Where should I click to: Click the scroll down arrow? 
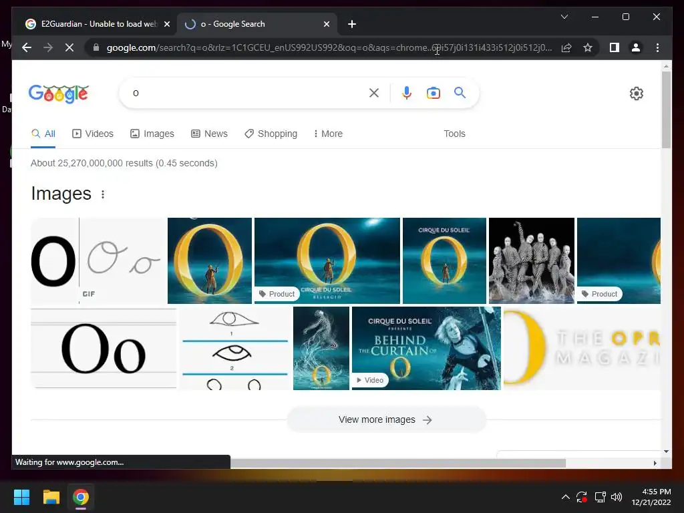(x=666, y=452)
